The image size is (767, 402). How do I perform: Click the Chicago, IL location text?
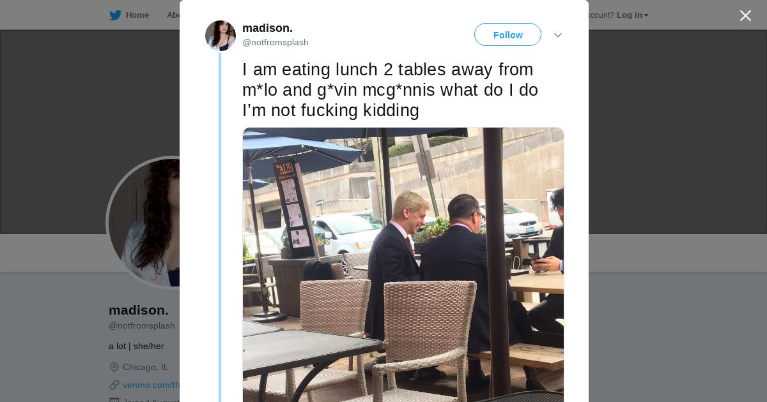(146, 367)
